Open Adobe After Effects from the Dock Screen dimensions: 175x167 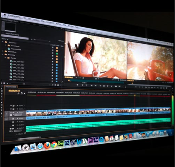point(96,139)
